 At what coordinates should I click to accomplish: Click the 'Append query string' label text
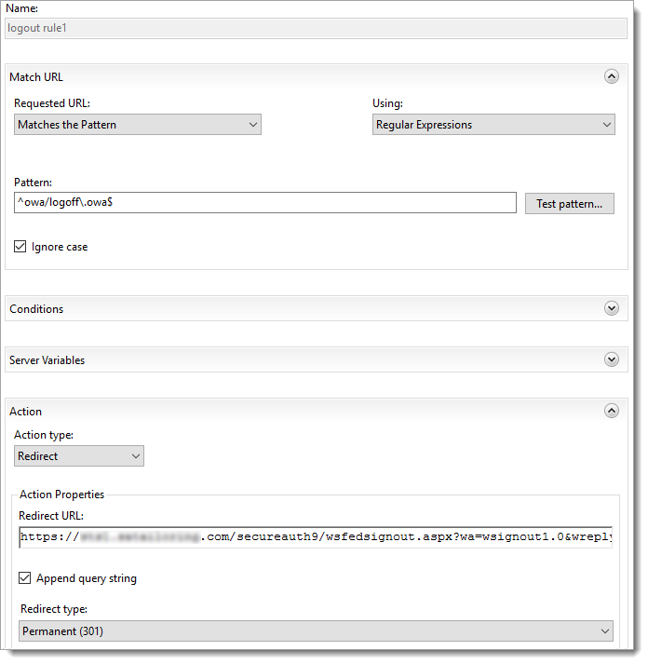pos(87,578)
